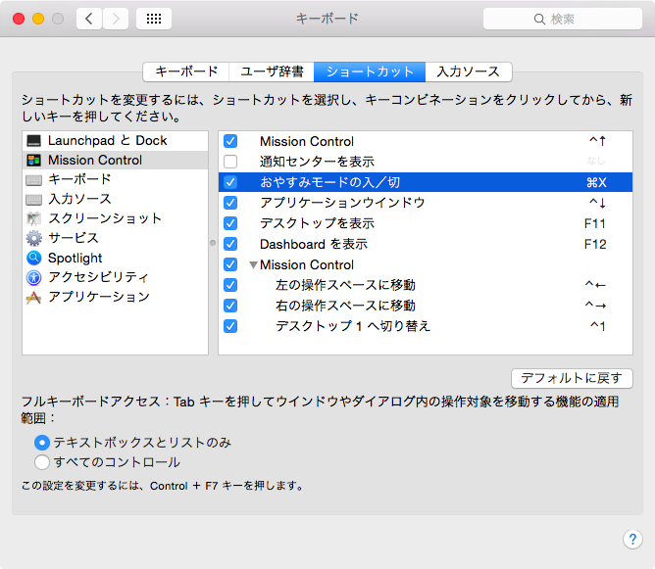Select デスクトップ 1 へ切り替え row text
The height and width of the screenshot is (569, 655).
click(x=353, y=326)
